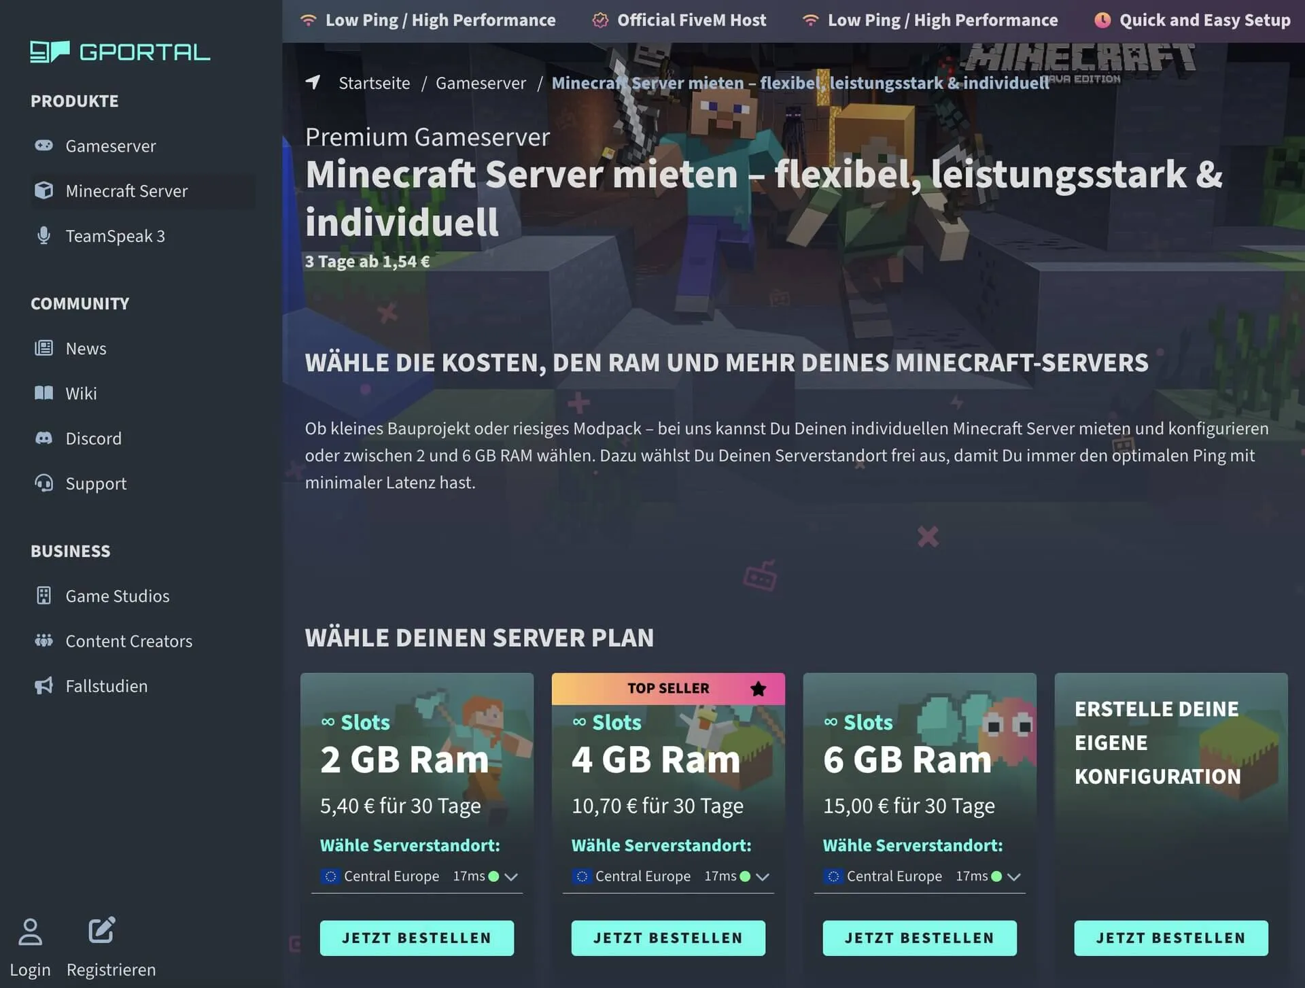Expand server location dropdown for 2 GB plan
This screenshot has height=988, width=1305.
pyautogui.click(x=417, y=876)
